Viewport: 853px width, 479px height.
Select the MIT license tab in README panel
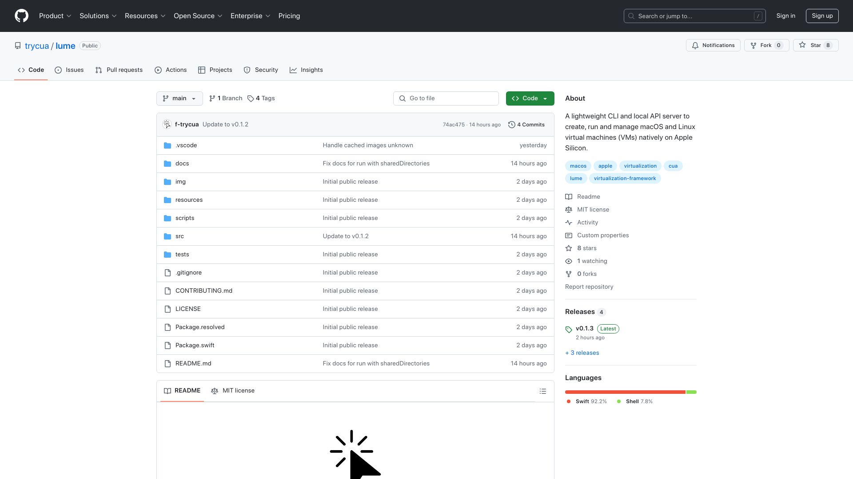point(233,391)
